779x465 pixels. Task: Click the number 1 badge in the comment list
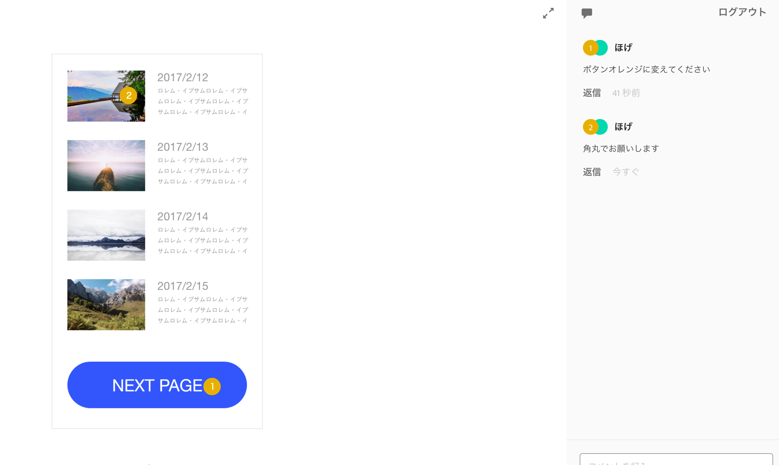591,48
